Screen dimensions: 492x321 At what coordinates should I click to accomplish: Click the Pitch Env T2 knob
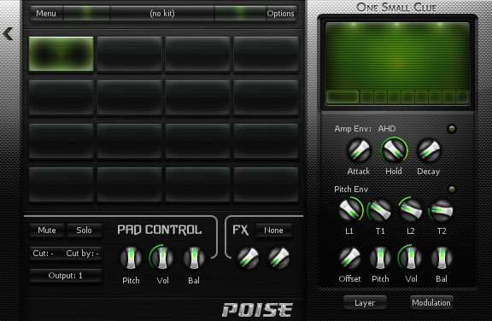[x=442, y=211]
